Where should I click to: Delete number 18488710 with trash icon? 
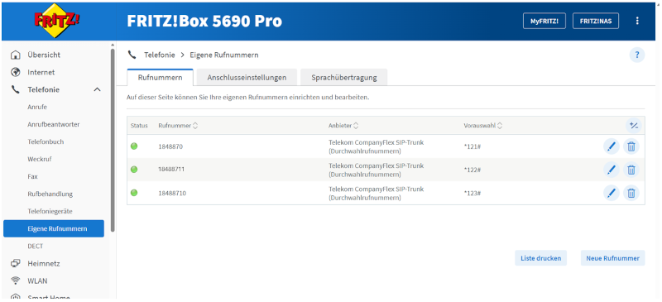click(631, 193)
